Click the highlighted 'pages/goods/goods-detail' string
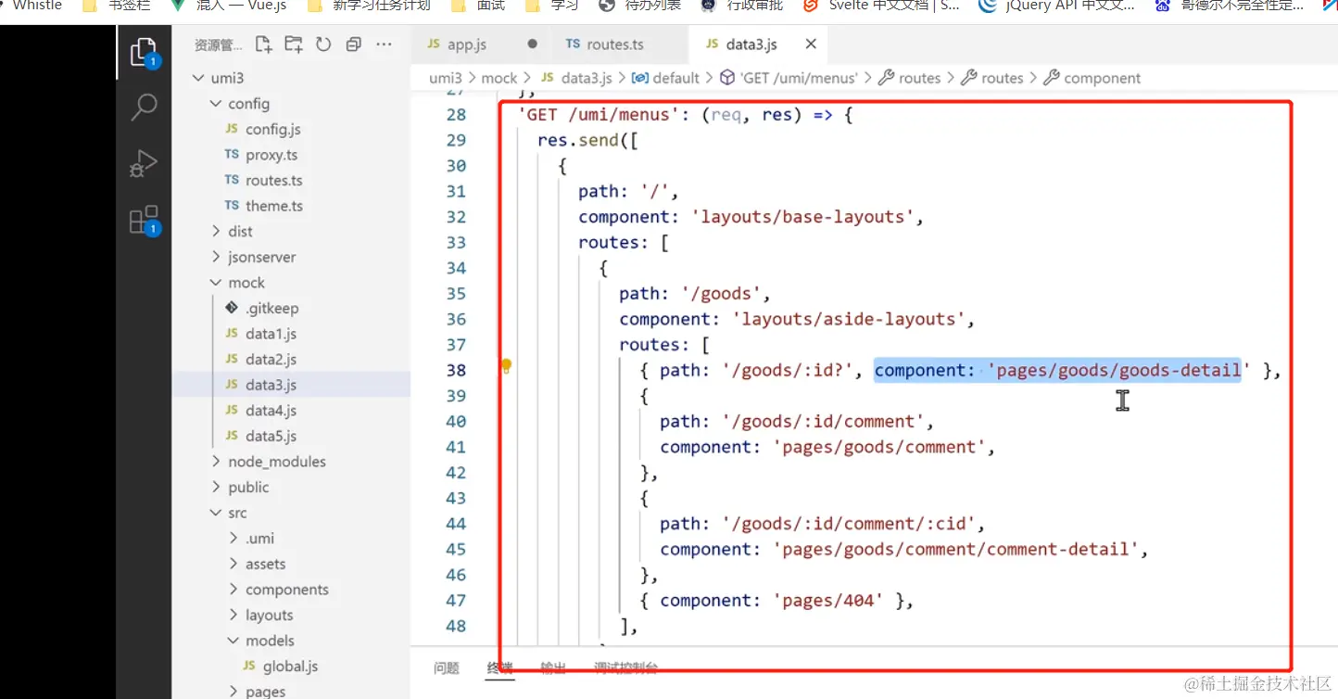The height and width of the screenshot is (699, 1338). point(1119,371)
